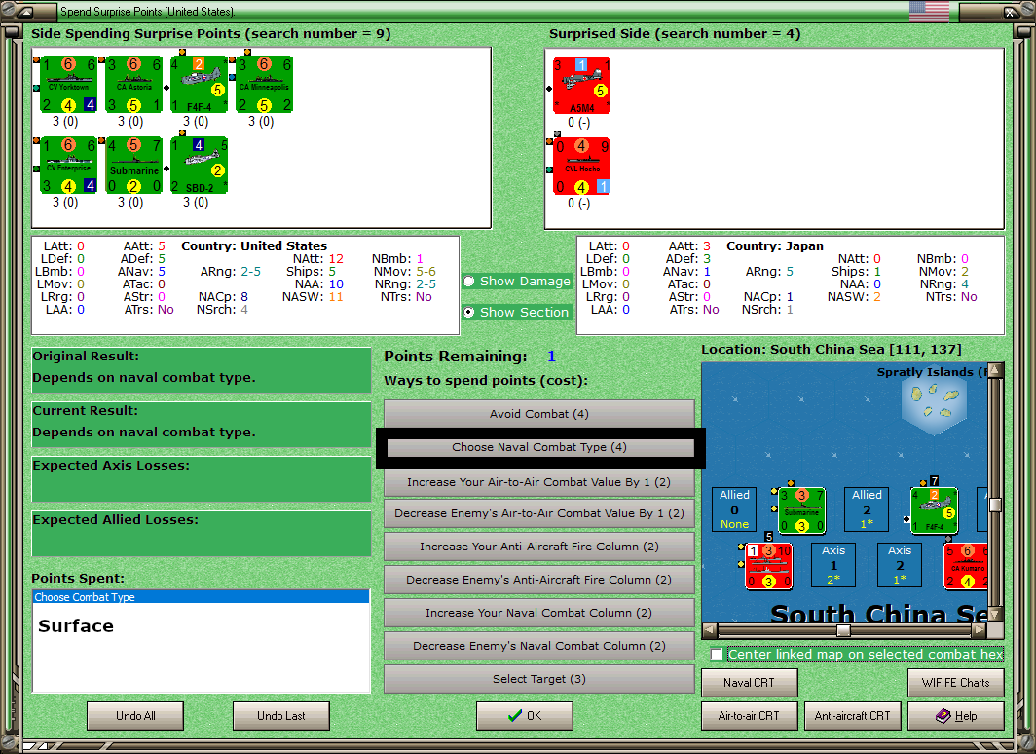Open the Help button
Screen dimensions: 1036x754
coord(956,716)
